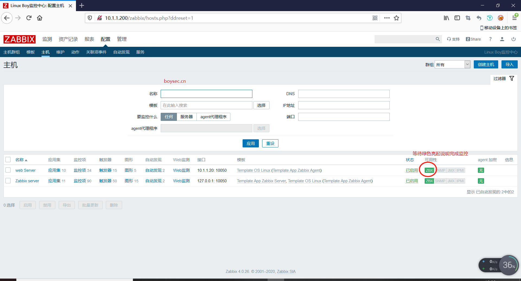Bookmark this page with star icon
The width and height of the screenshot is (521, 281).
click(396, 18)
